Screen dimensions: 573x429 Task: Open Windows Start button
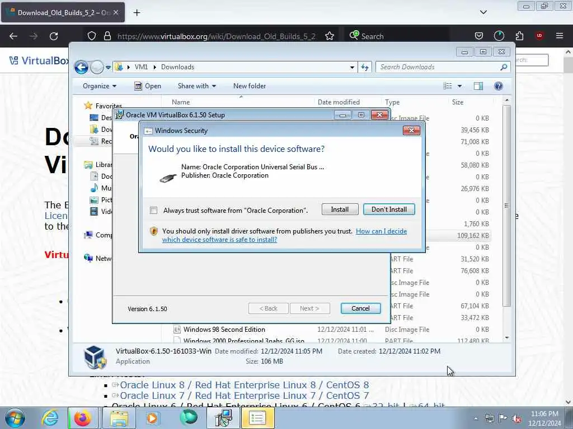15,418
